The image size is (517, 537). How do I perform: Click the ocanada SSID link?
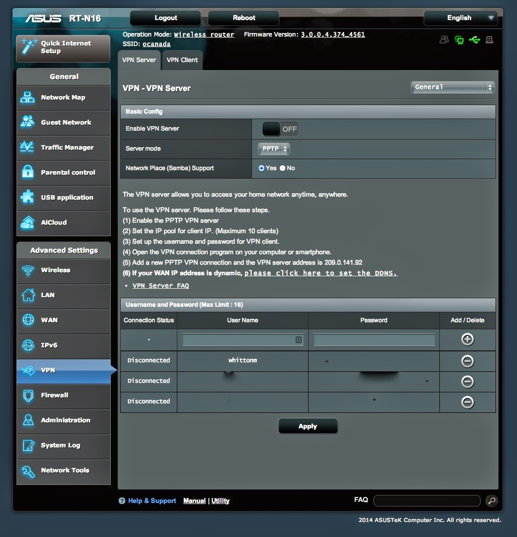point(156,44)
